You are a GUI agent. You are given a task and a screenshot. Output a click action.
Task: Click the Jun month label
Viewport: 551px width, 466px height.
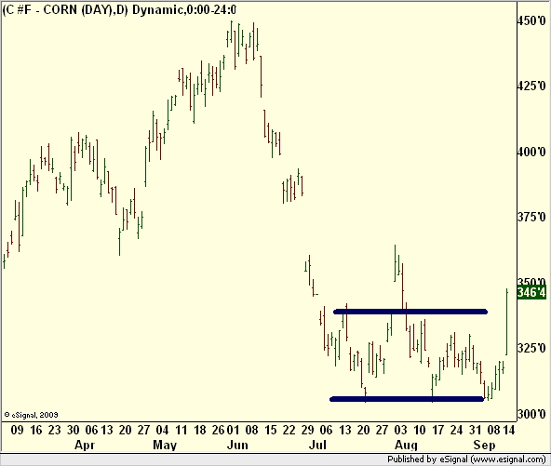tap(237, 446)
